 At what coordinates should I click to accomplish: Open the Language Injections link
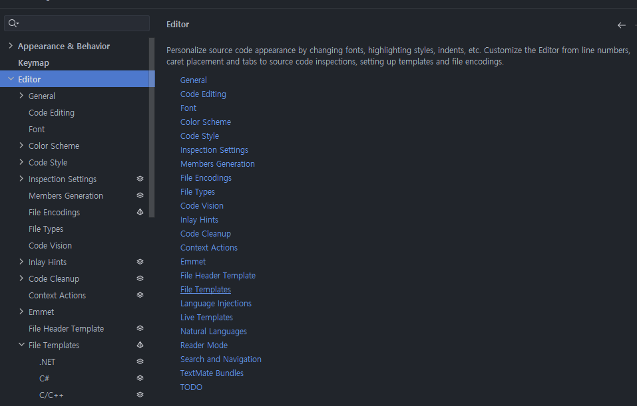216,304
